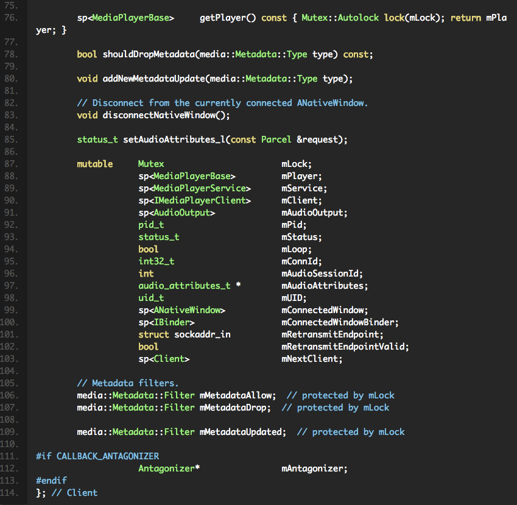The width and height of the screenshot is (517, 505).
Task: Place cursor on mAudioSessionId variable
Action: pyautogui.click(x=322, y=274)
